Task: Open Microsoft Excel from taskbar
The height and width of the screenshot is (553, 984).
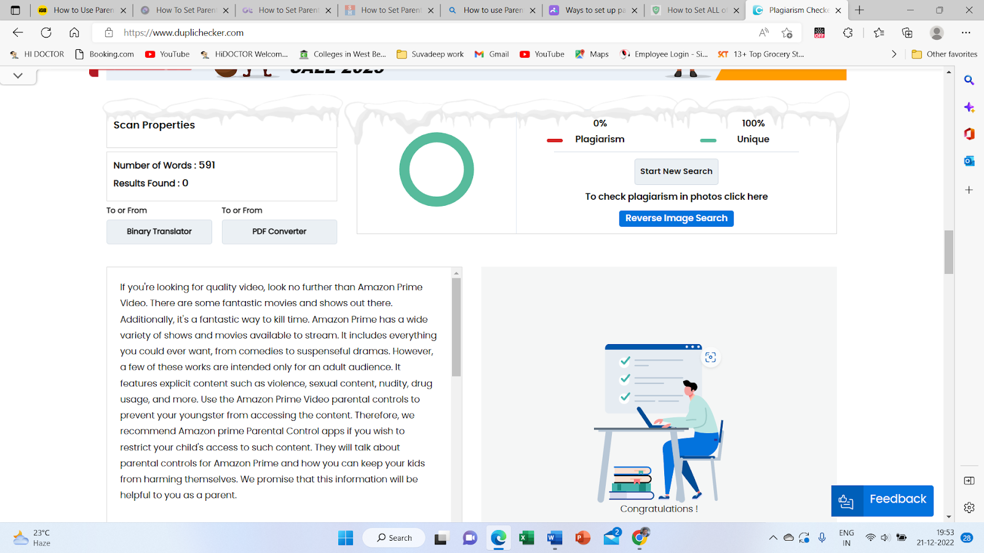Action: tap(526, 538)
